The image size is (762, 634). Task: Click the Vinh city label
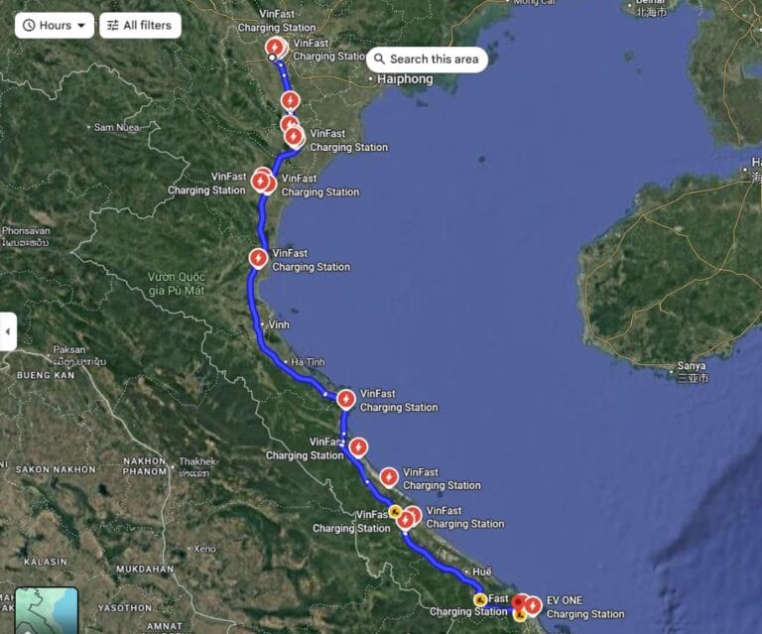point(279,324)
